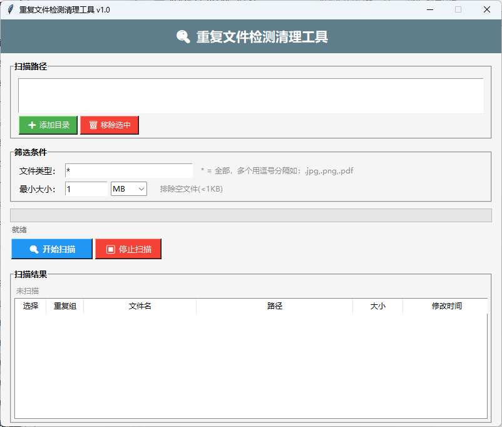Click the 最小大小: label

click(x=38, y=189)
